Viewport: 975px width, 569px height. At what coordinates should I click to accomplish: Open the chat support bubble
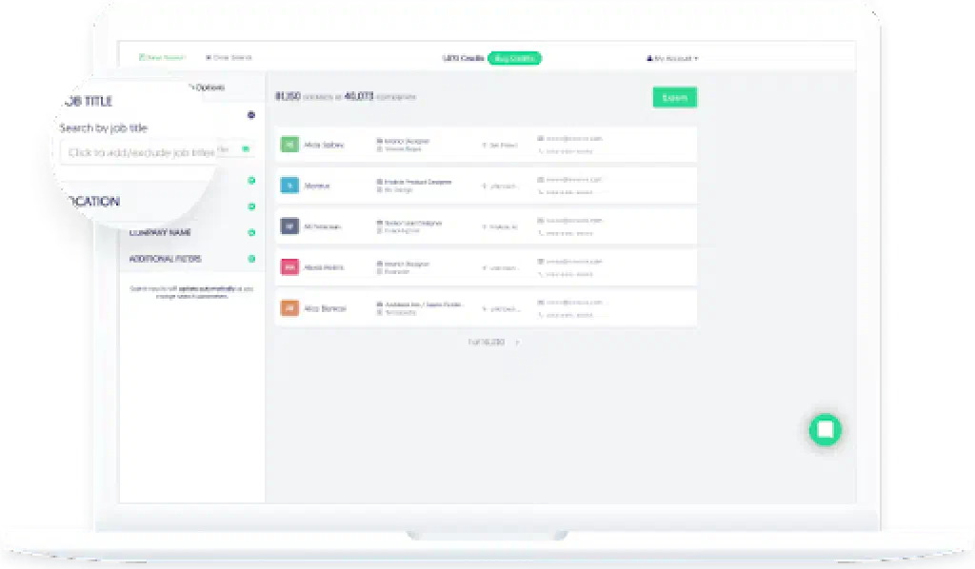tap(825, 429)
